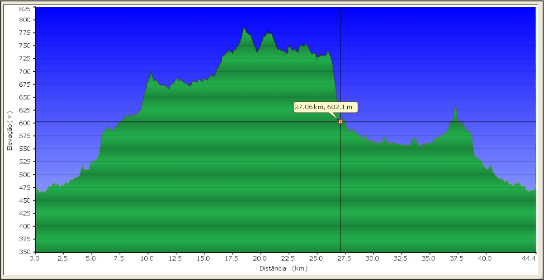Click the 20.0 distance axis label
Viewport: 544px width, 280px height.
260,259
